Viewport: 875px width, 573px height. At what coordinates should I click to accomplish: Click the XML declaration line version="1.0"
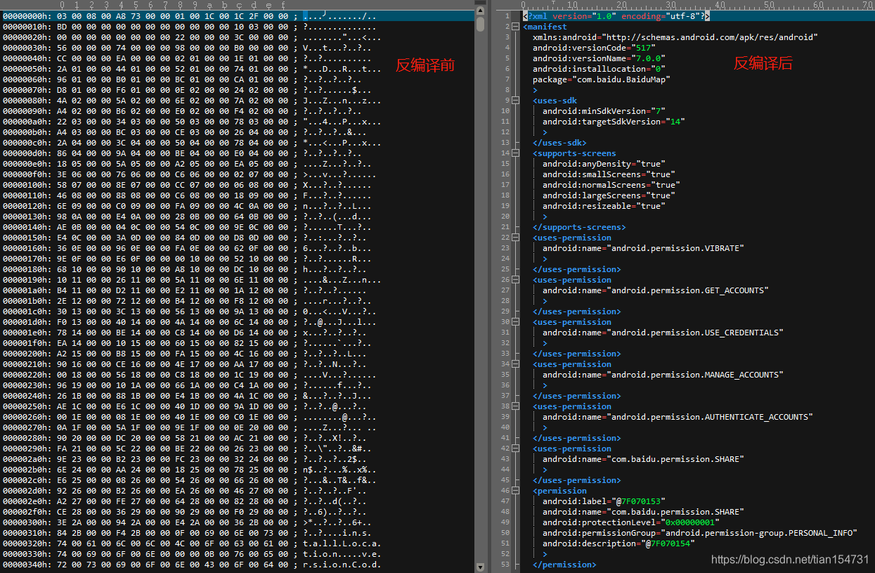coord(616,16)
